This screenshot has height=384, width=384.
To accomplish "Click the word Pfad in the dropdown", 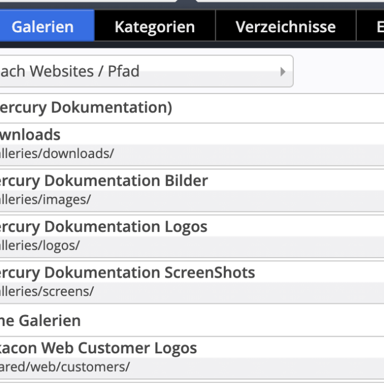I will click(124, 71).
